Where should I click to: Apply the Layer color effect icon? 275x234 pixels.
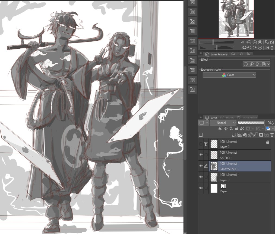pyautogui.click(x=263, y=64)
